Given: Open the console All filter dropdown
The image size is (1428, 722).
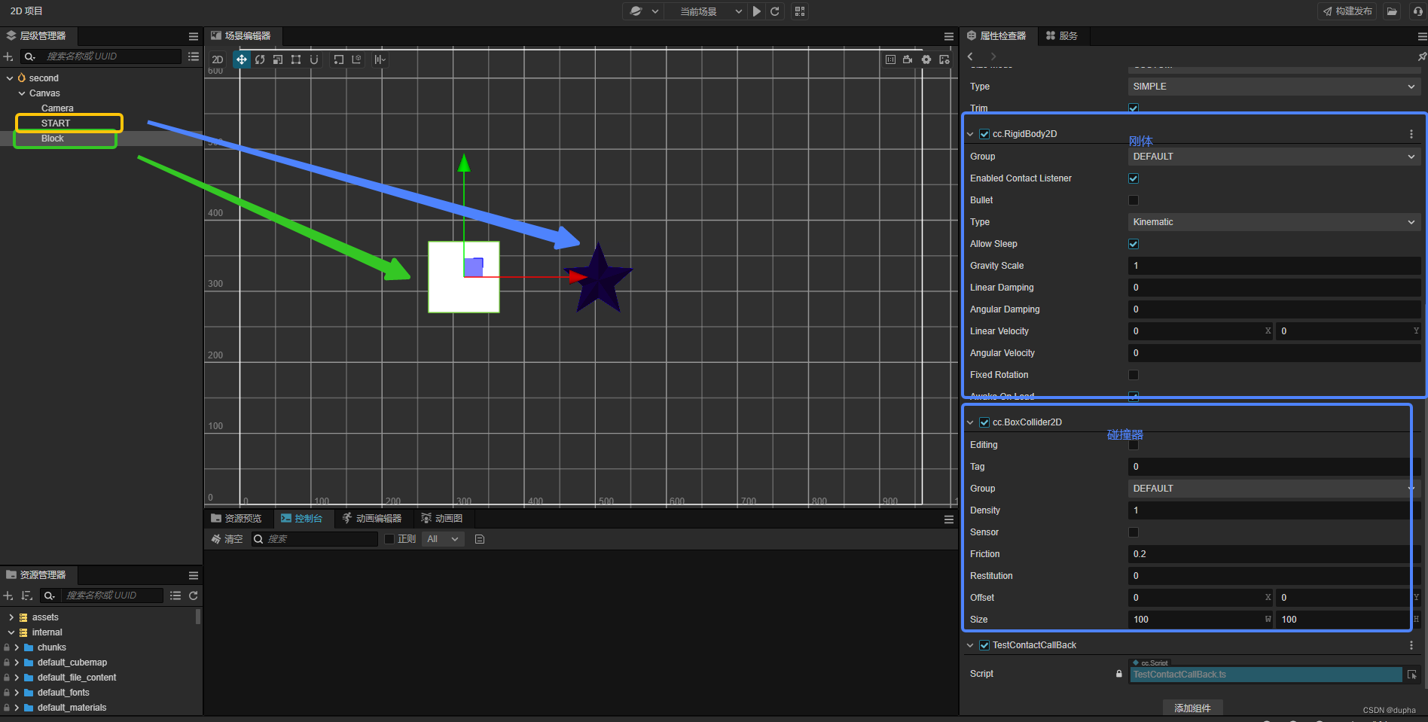Looking at the screenshot, I should coord(443,539).
